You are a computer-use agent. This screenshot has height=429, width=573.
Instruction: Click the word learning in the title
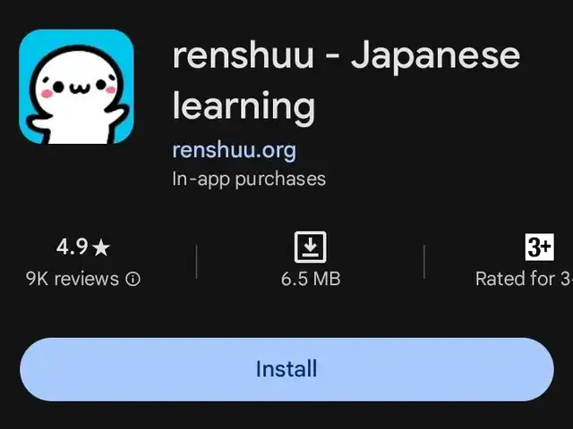pos(244,106)
